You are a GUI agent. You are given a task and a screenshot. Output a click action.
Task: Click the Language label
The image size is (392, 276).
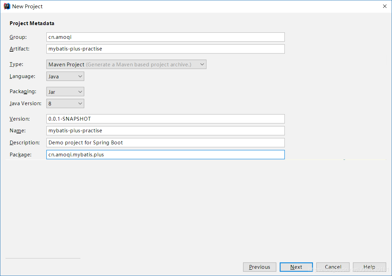coord(22,76)
